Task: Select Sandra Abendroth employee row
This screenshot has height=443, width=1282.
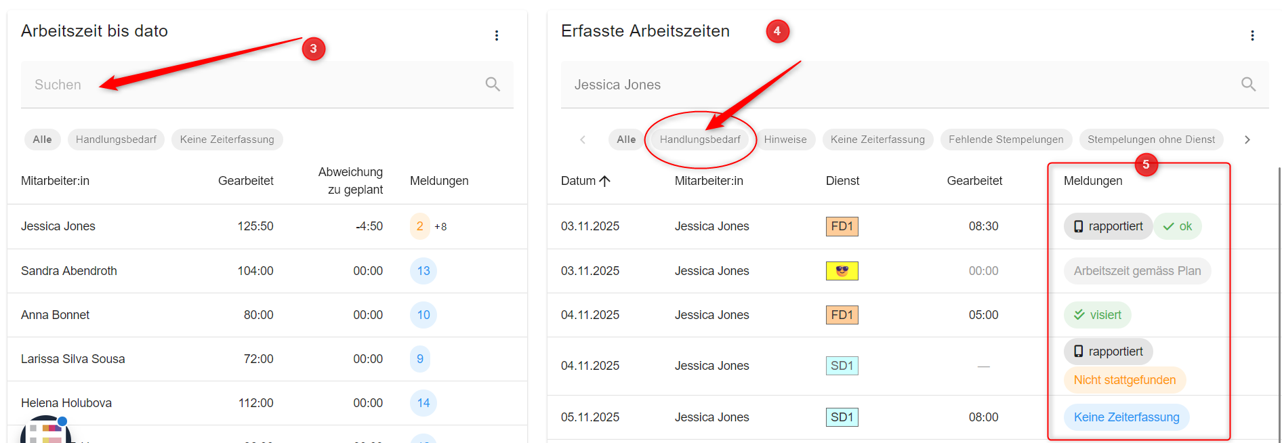Action: point(267,271)
